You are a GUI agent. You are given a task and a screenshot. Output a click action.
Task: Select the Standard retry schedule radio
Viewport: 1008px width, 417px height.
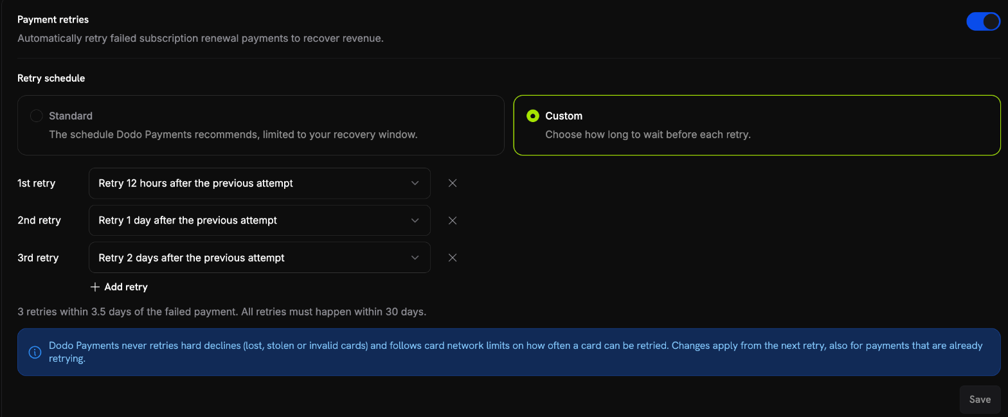point(37,116)
